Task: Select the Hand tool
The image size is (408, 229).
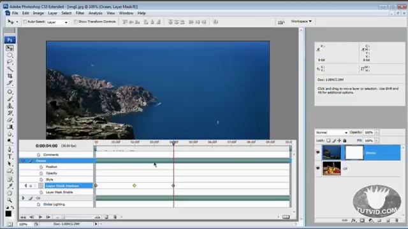Action: coord(10,193)
